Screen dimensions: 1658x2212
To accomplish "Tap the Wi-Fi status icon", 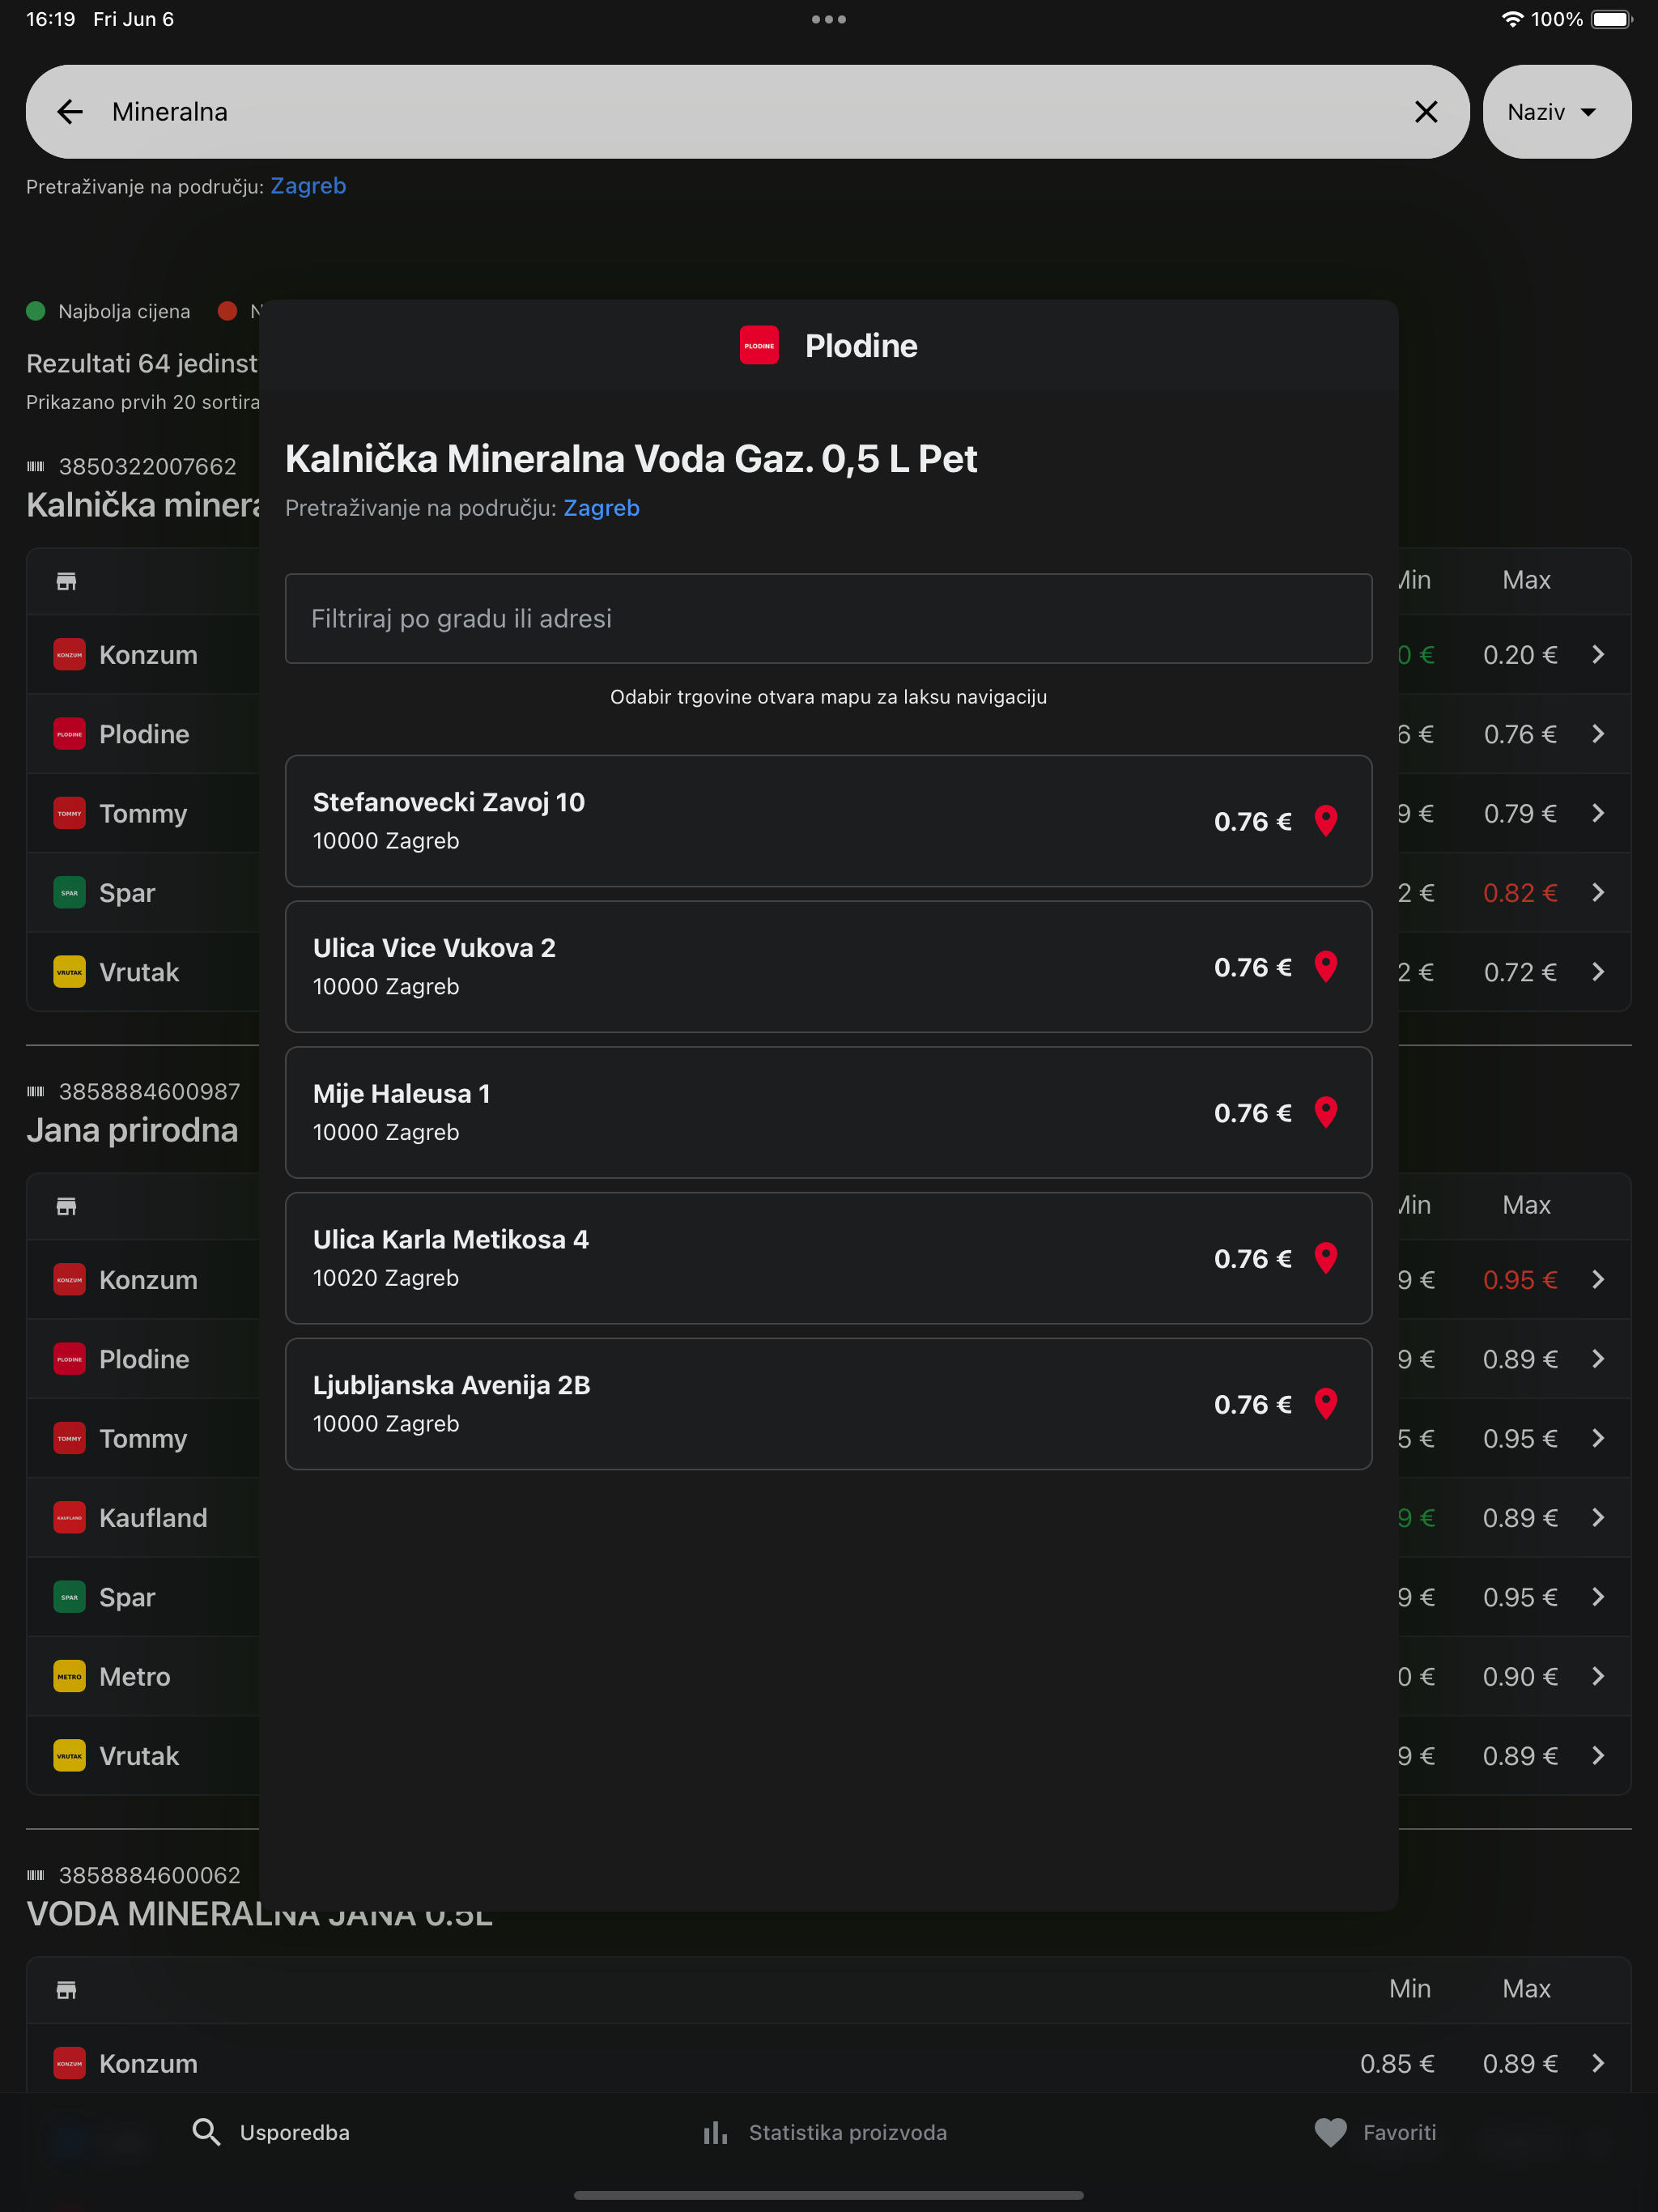I will pos(1512,19).
